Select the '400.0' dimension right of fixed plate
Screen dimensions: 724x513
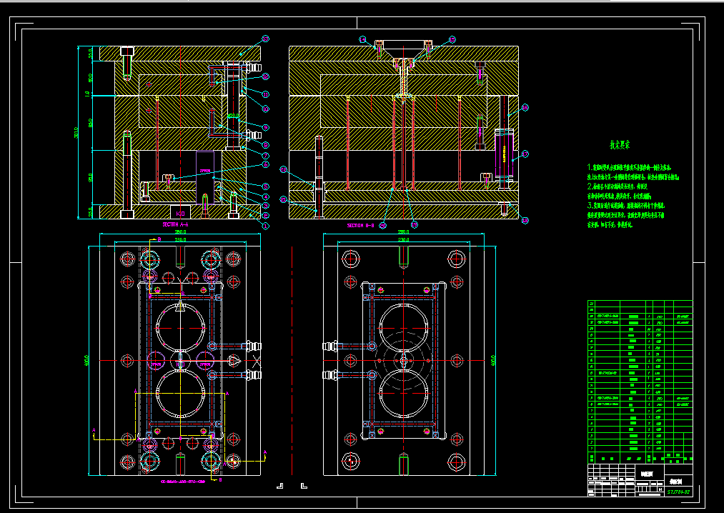point(493,360)
